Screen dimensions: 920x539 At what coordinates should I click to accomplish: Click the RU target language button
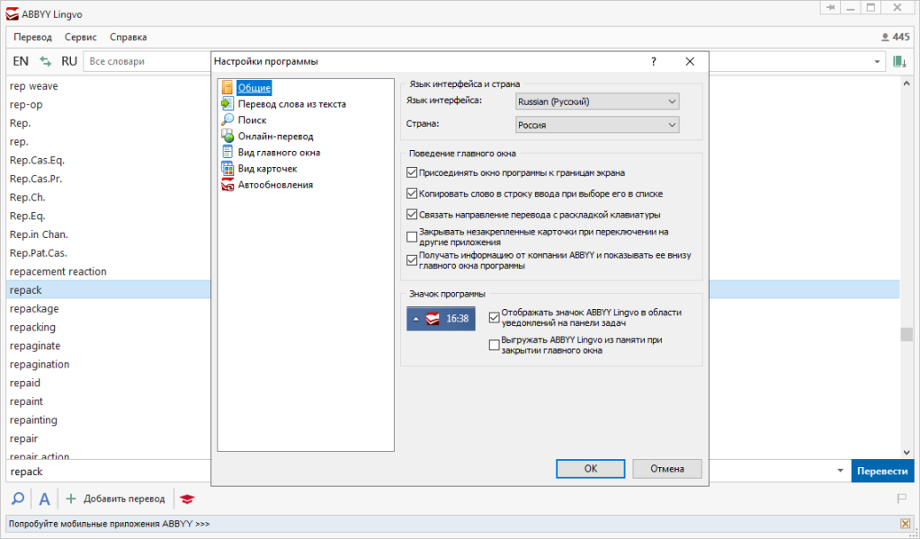pos(69,61)
